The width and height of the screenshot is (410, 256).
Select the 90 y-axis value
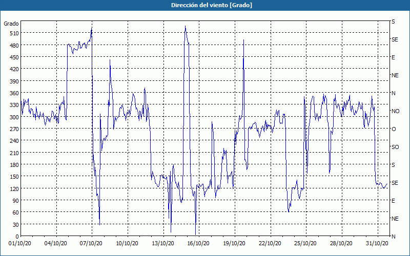15,201
